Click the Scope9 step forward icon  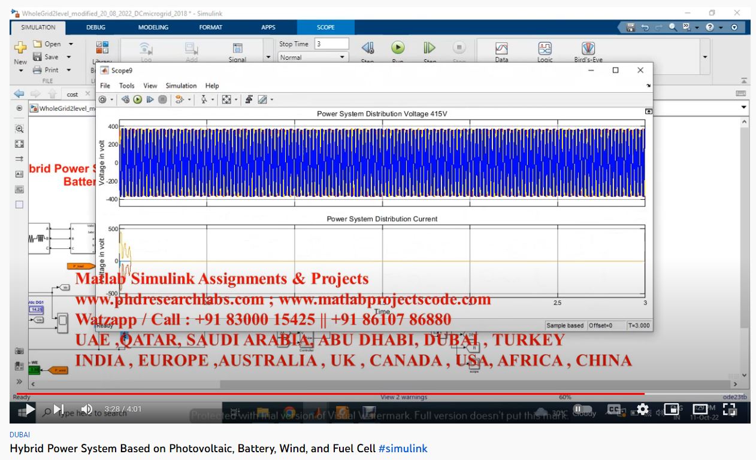click(x=150, y=100)
